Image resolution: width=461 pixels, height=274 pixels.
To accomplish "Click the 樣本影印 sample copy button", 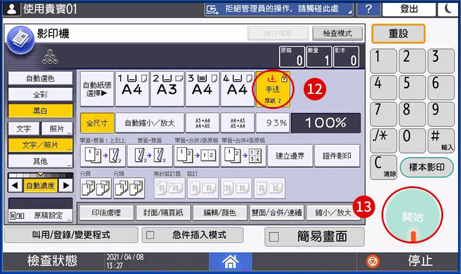I will pos(426,167).
